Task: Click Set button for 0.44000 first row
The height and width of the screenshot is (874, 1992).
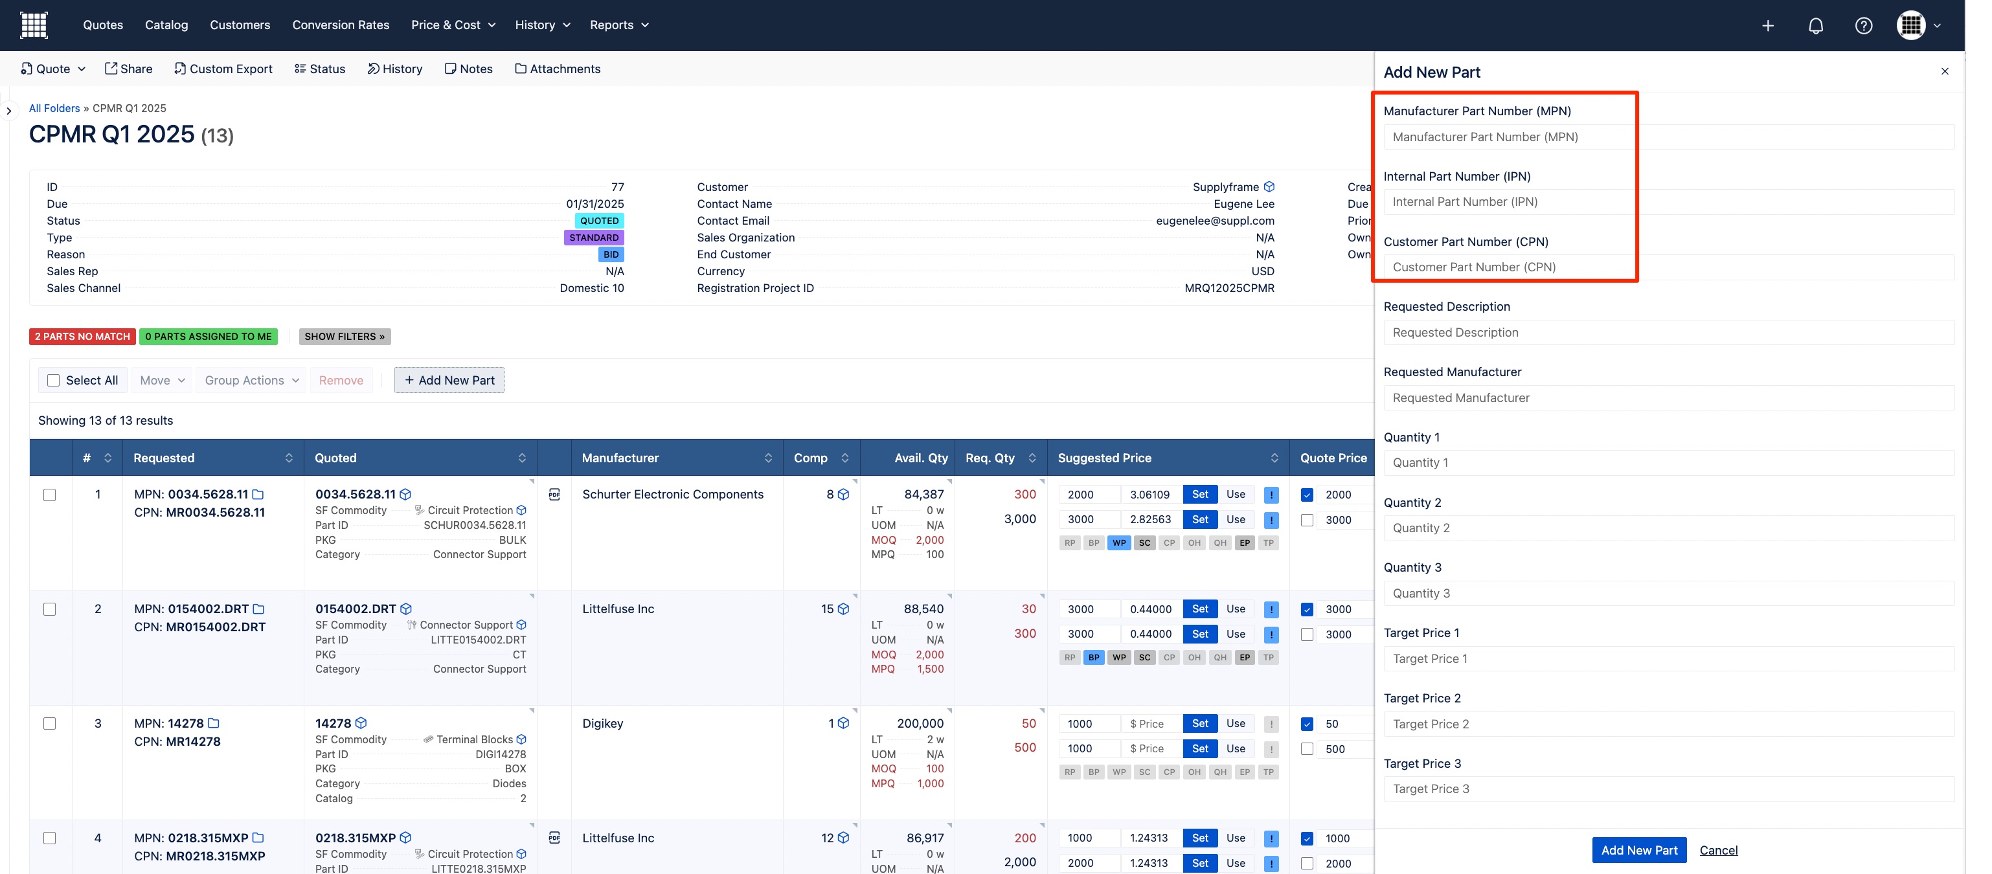Action: [x=1200, y=609]
